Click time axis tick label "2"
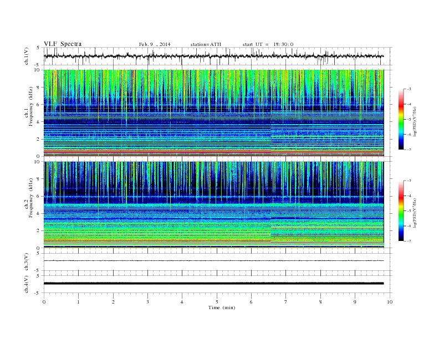This screenshot has width=439, height=339. pos(113,302)
